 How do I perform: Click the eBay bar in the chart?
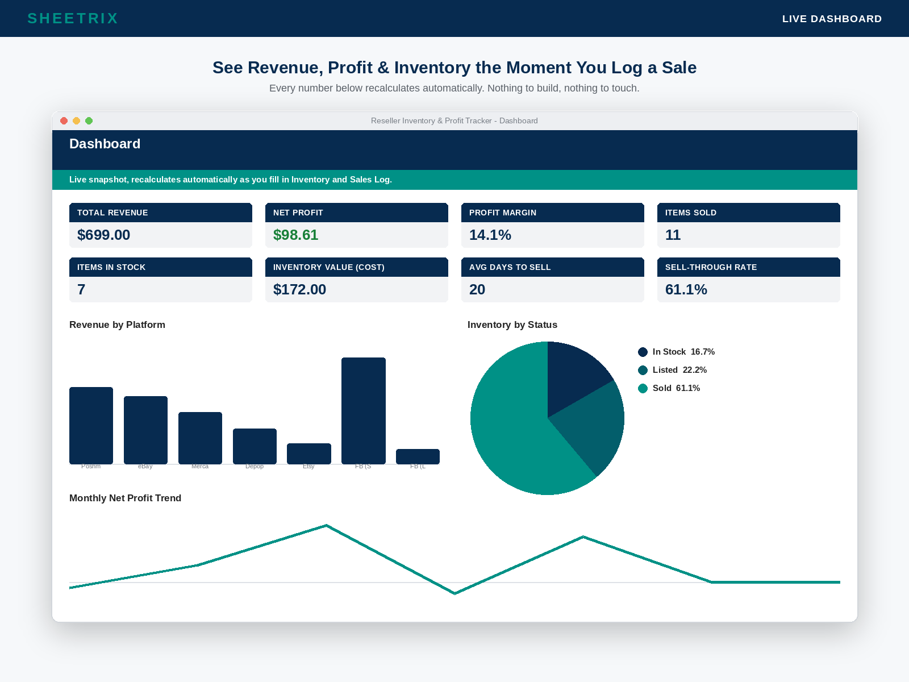pyautogui.click(x=145, y=430)
